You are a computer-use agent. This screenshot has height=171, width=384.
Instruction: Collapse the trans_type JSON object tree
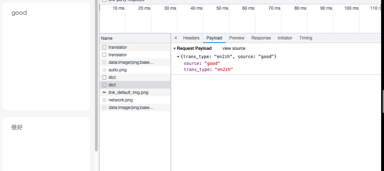point(178,57)
